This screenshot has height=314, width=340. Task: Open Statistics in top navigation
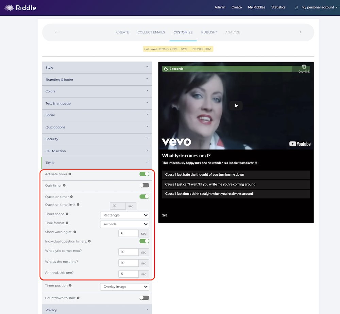278,7
